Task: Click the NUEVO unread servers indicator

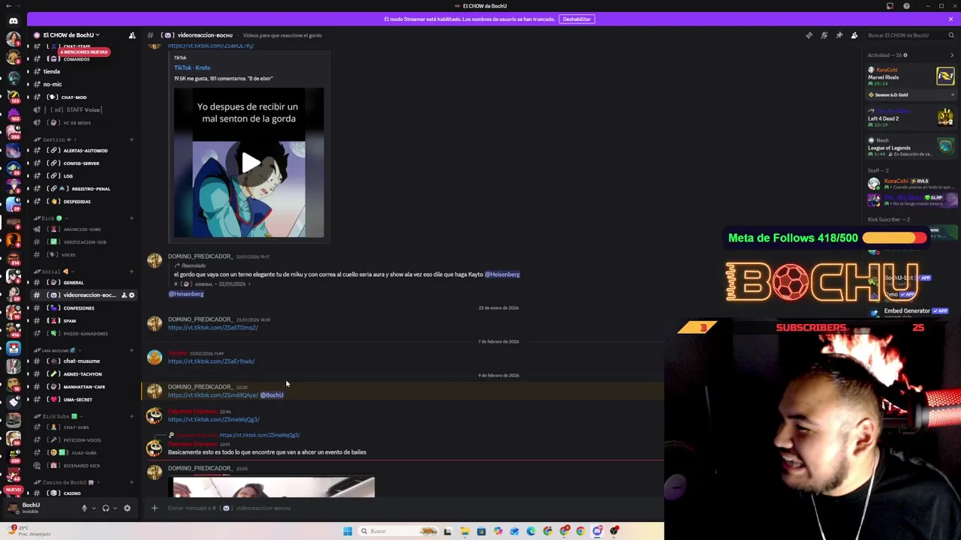Action: tap(13, 490)
